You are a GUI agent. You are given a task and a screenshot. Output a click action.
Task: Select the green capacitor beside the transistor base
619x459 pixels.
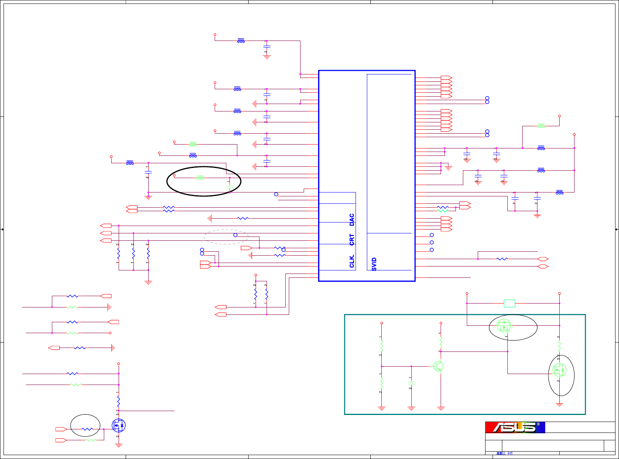(x=411, y=383)
